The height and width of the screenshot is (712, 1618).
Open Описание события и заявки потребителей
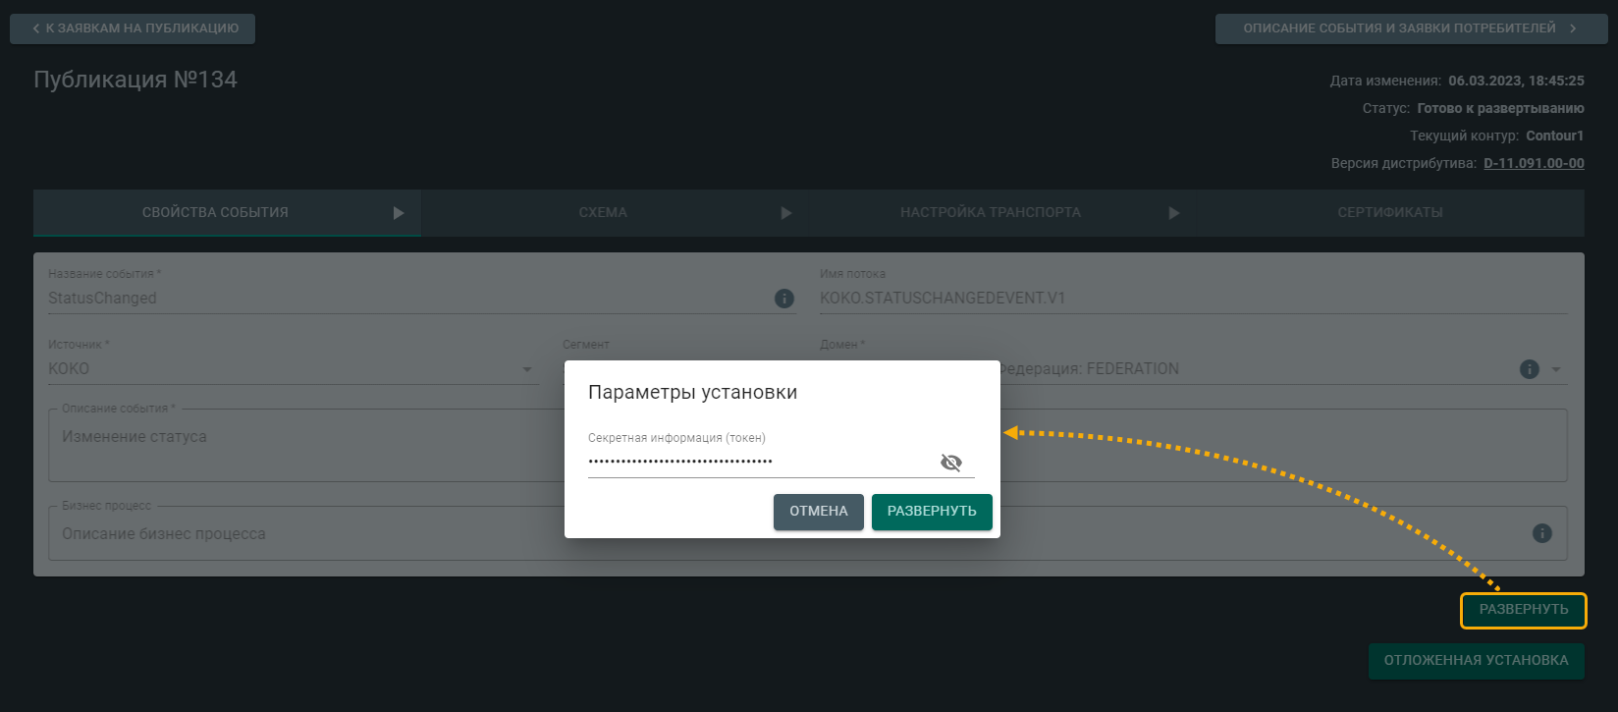click(x=1409, y=28)
